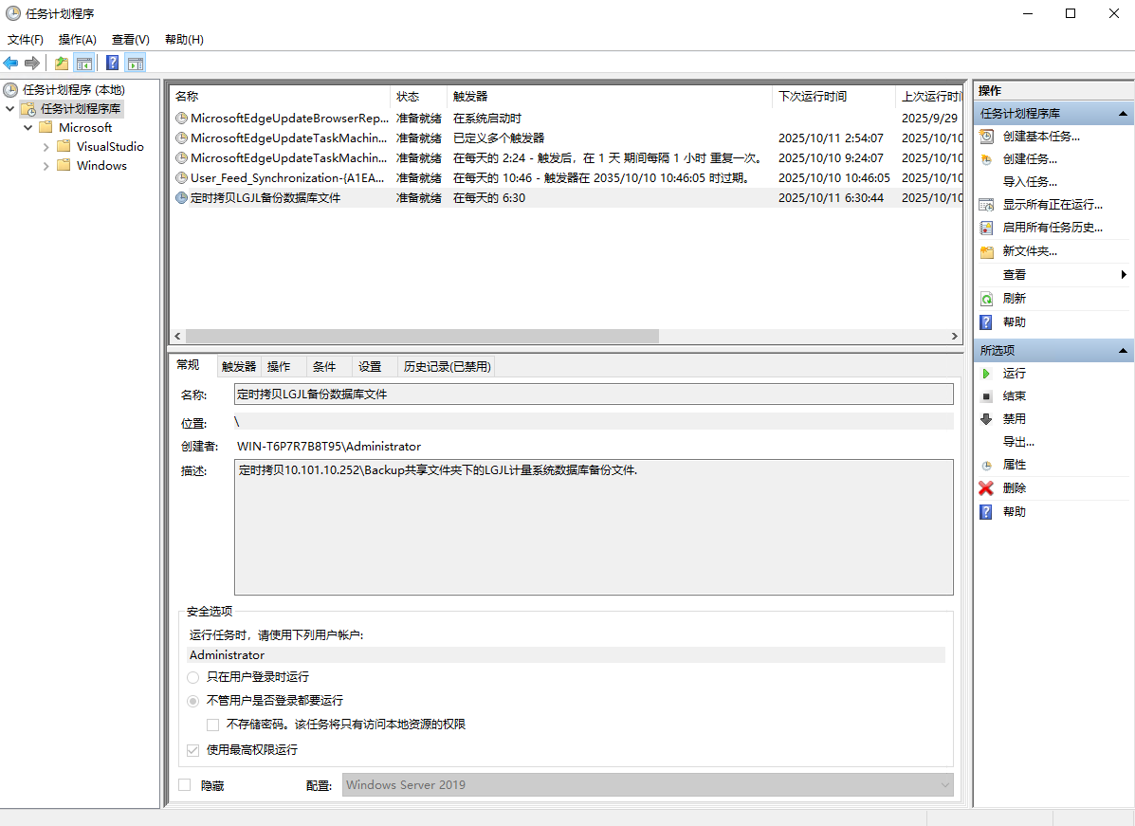Screen dimensions: 1135x826
Task: Switch to the Triggers (触发器) tab
Action: [x=239, y=367]
